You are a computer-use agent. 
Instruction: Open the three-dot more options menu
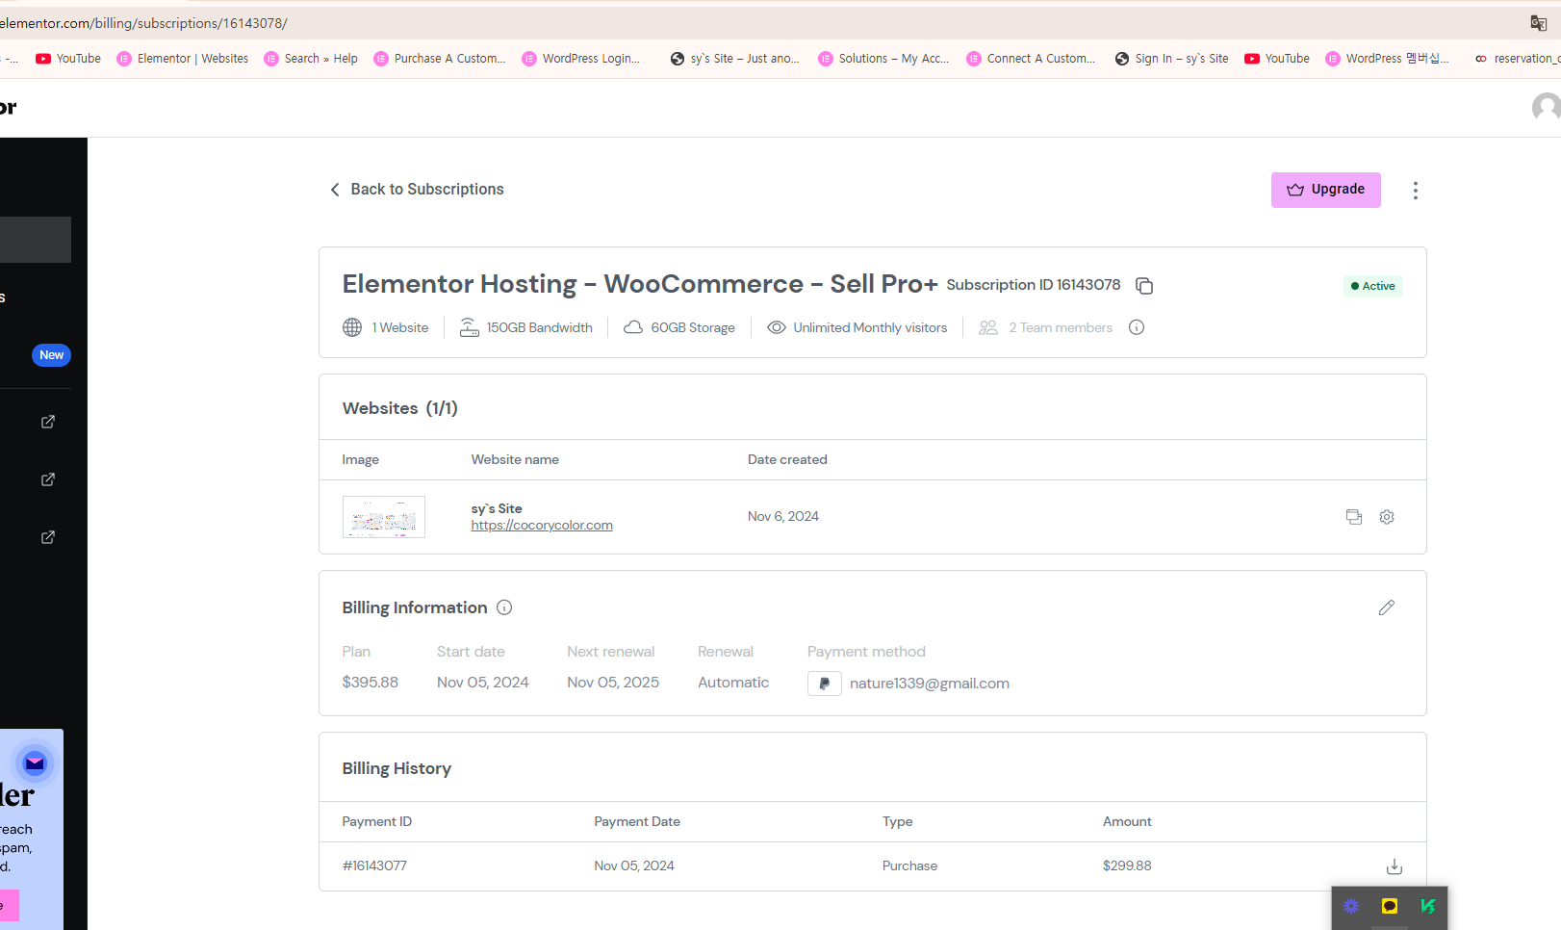[1415, 191]
